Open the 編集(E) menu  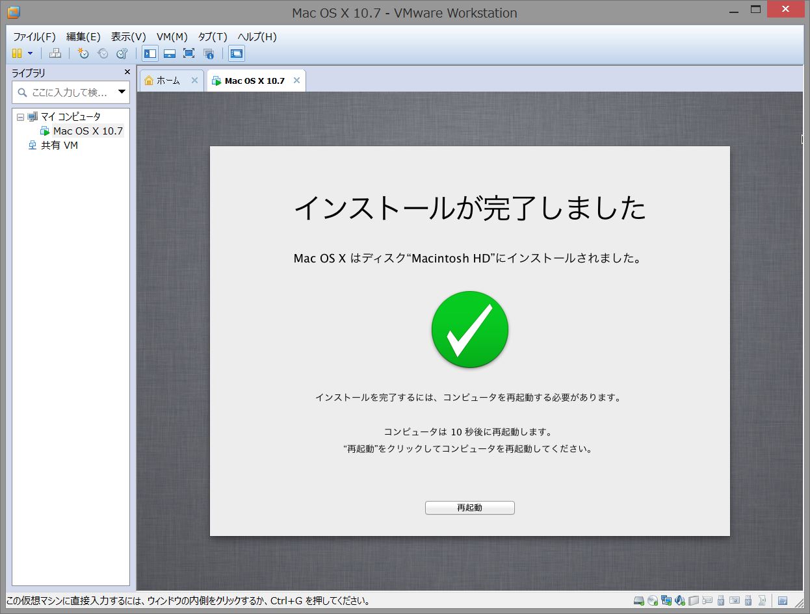[x=83, y=36]
